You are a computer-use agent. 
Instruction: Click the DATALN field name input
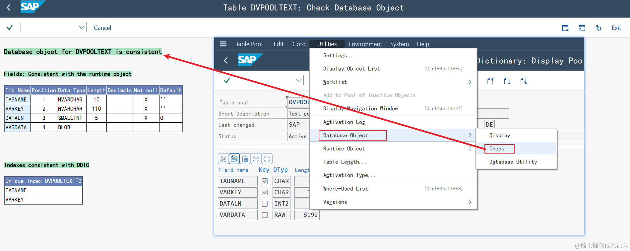click(238, 204)
